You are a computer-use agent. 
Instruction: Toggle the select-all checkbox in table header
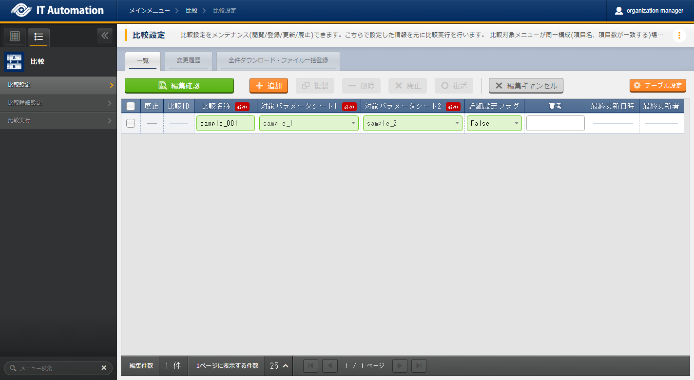click(x=131, y=106)
